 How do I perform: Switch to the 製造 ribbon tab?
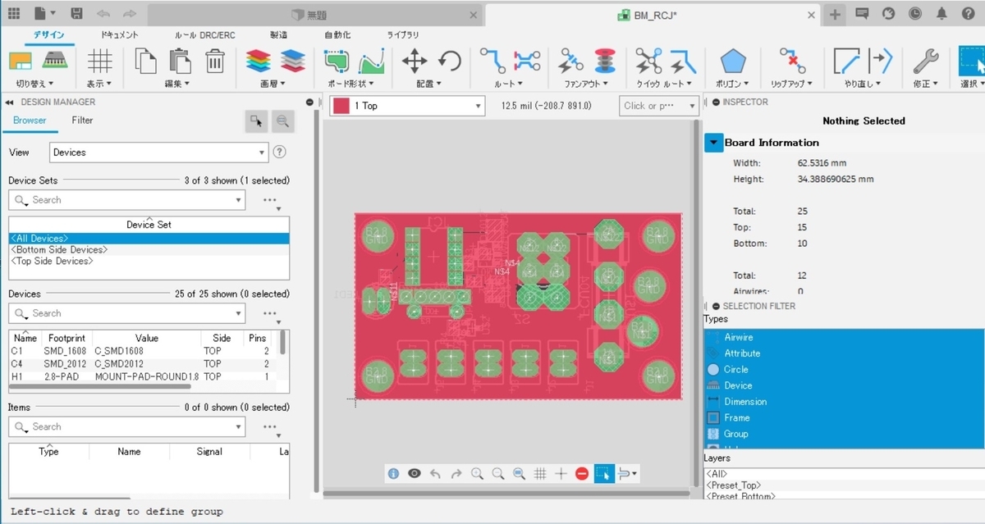pyautogui.click(x=278, y=35)
